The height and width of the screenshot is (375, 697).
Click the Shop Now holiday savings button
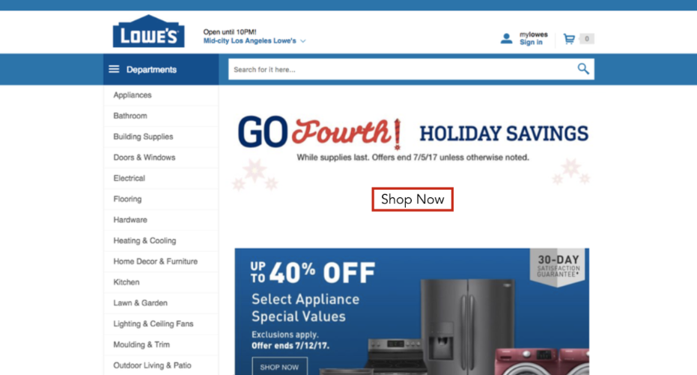pos(413,199)
